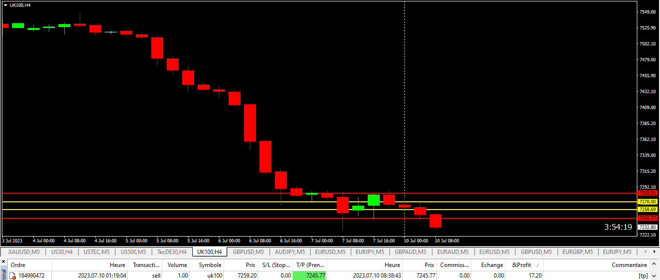Click the 3 Jul 2023 time axis label
This screenshot has height=280, width=660.
13,240
